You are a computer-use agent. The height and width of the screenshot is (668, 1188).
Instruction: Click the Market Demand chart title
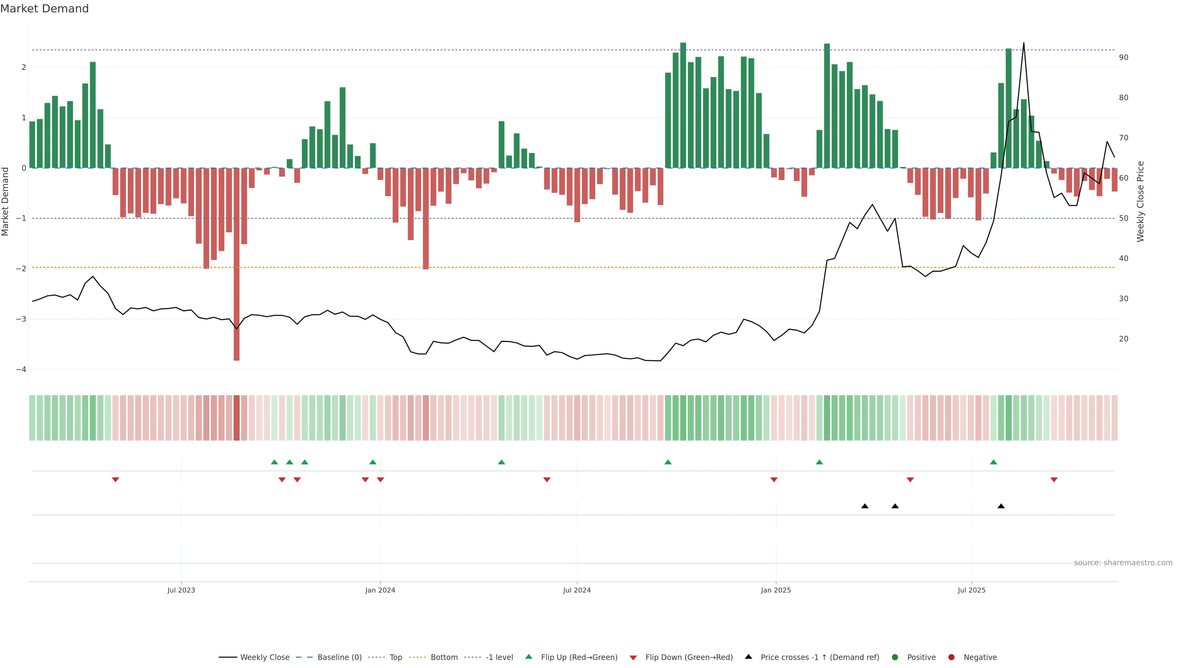(44, 9)
